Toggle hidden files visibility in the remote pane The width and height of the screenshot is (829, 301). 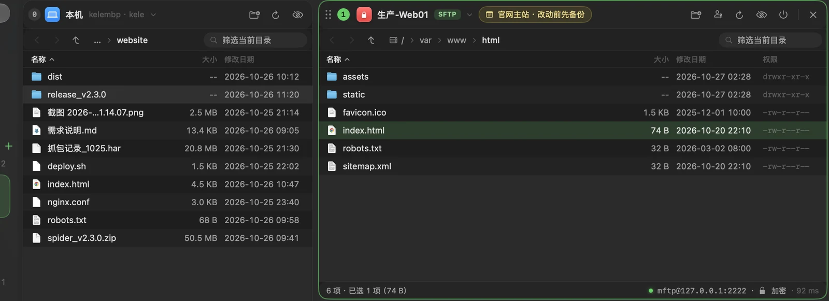762,15
